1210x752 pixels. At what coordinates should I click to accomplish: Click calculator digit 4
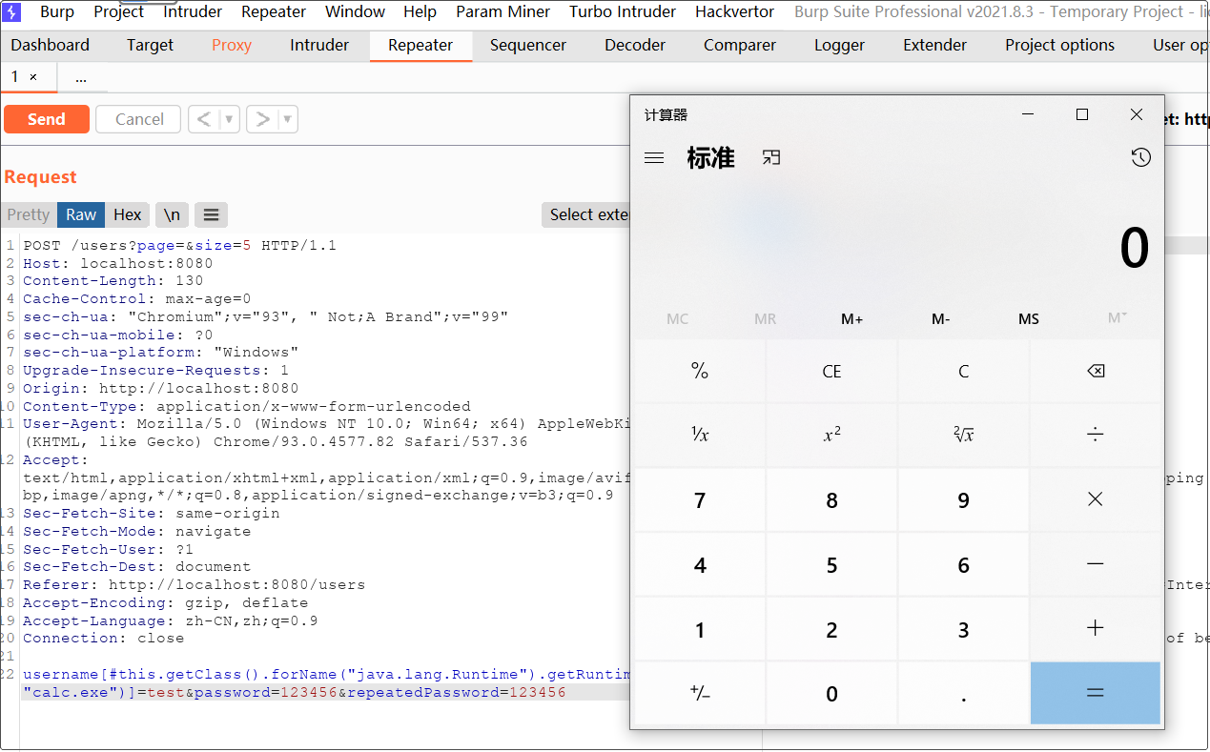[700, 564]
